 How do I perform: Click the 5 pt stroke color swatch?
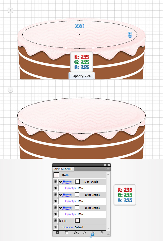coord(77,182)
